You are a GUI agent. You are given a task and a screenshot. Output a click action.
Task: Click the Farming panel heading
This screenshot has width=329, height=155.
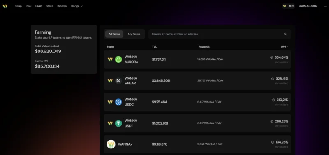coord(43,32)
